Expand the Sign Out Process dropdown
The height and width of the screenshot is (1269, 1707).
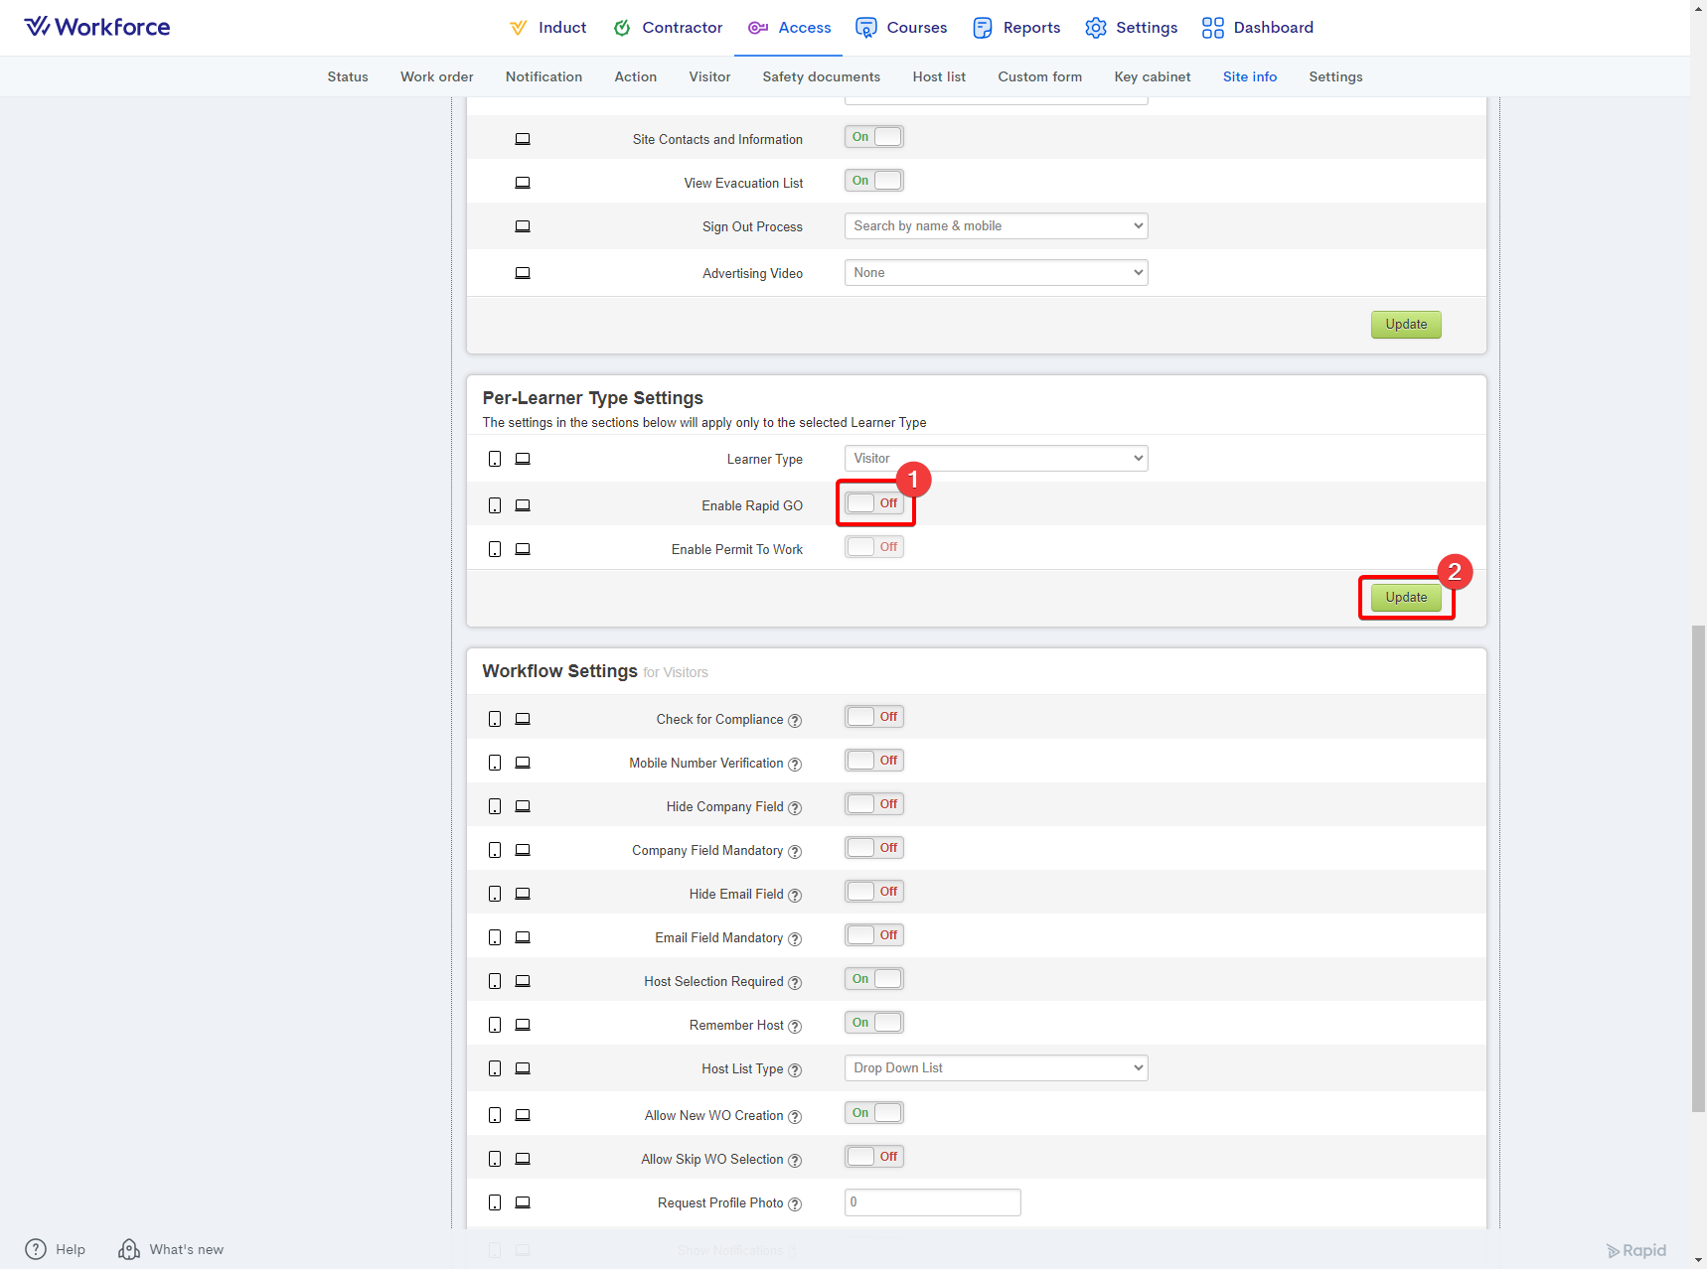pos(996,226)
